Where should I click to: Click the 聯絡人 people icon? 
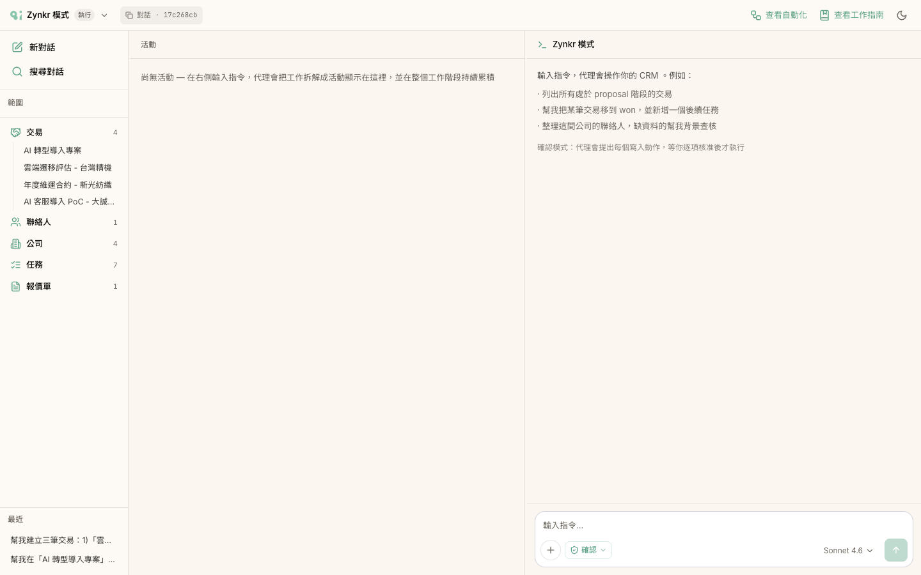15,222
